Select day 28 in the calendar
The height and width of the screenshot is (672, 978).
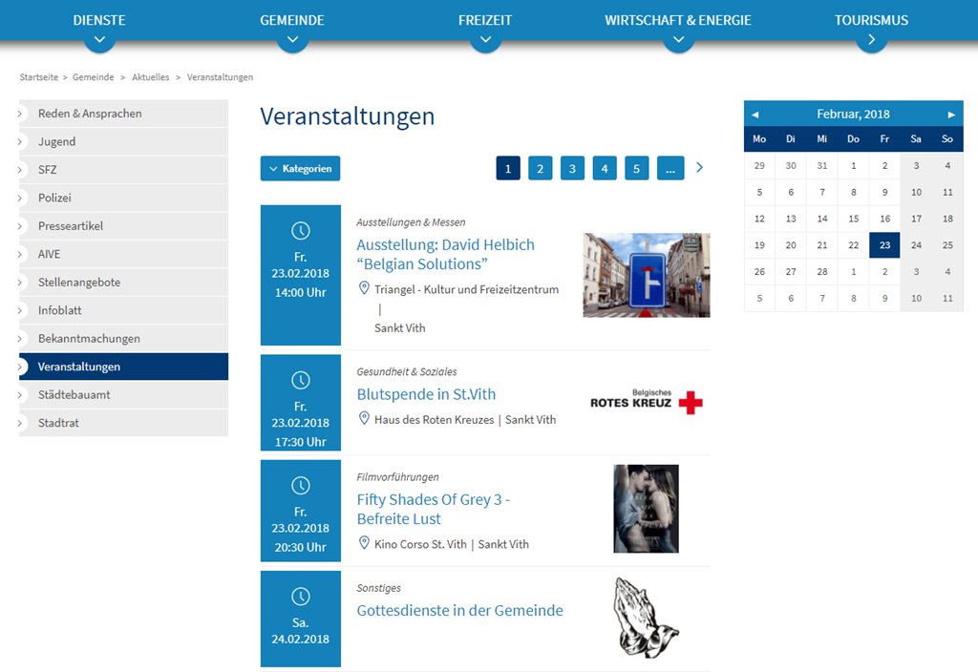coord(822,272)
